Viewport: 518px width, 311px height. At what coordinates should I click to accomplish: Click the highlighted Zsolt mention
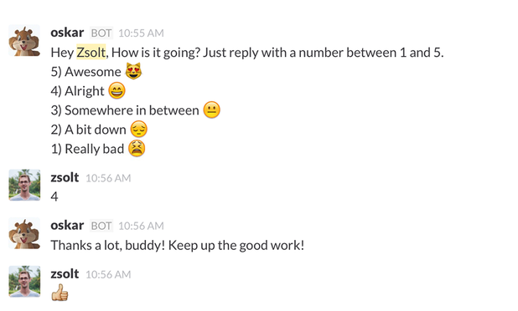click(91, 53)
